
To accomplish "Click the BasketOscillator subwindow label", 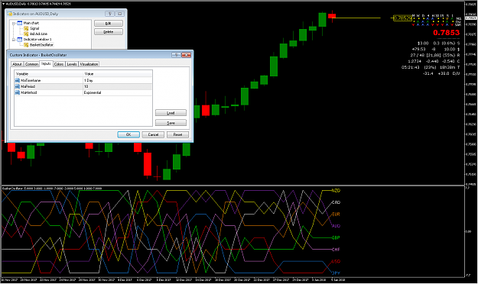I will click(x=12, y=189).
